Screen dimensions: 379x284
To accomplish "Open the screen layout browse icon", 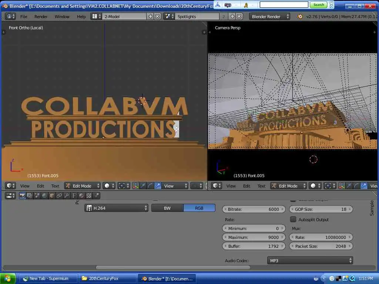I will click(96, 16).
